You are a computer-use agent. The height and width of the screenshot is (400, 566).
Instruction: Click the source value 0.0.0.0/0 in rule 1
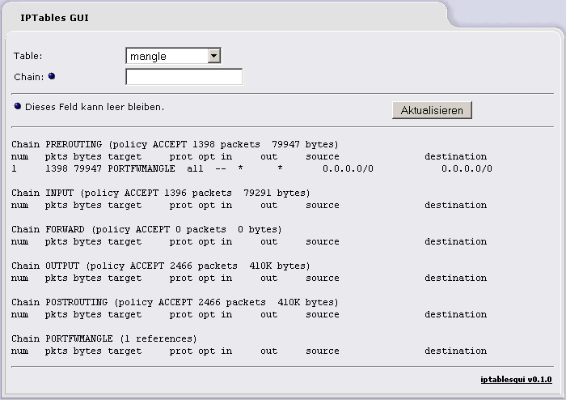(348, 168)
